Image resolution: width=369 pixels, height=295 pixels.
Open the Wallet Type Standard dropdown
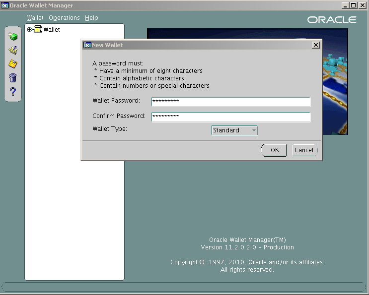(x=234, y=130)
